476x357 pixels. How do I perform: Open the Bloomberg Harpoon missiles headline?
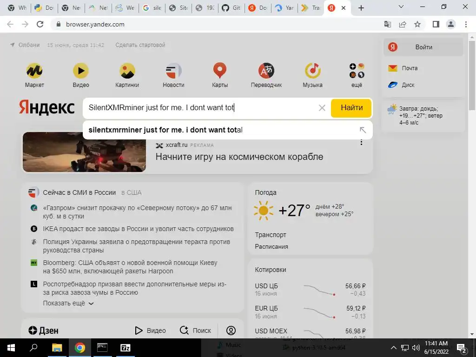[x=130, y=267]
